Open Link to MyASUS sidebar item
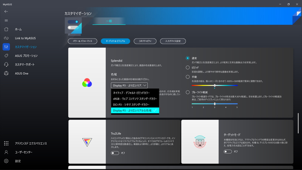The width and height of the screenshot is (302, 170). coord(25,38)
